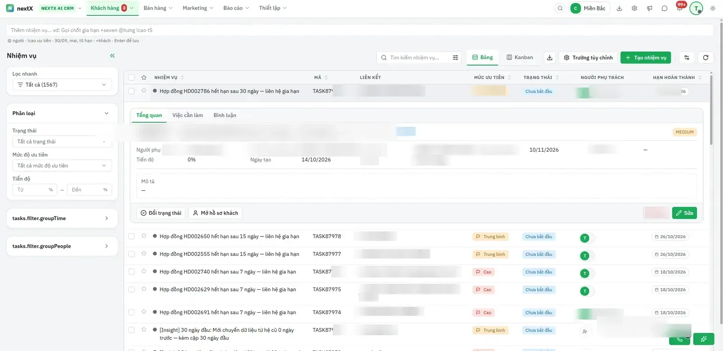Screen dimensions: 723x351
Task: Click the download icon in top header
Action: point(620,8)
